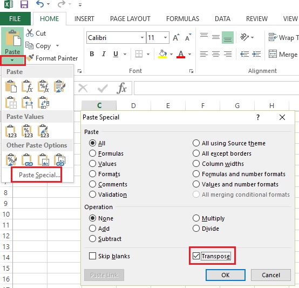This screenshot has width=299, height=288.
Task: Toggle Bold formatting
Action: pyautogui.click(x=92, y=54)
